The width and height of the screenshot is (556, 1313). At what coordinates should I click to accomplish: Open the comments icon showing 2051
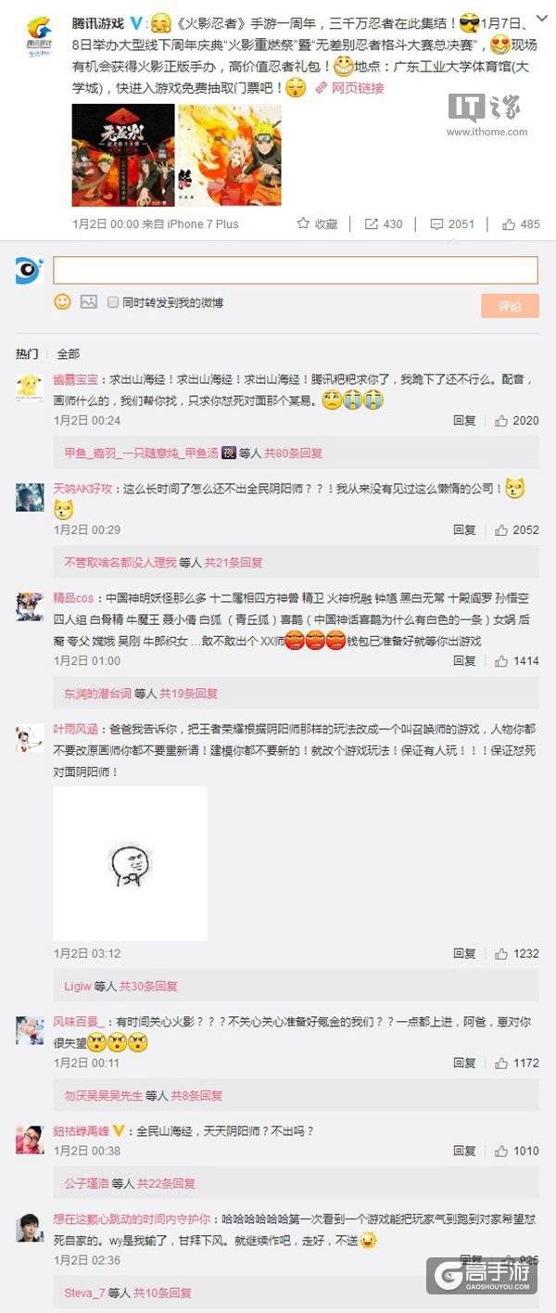click(x=436, y=223)
